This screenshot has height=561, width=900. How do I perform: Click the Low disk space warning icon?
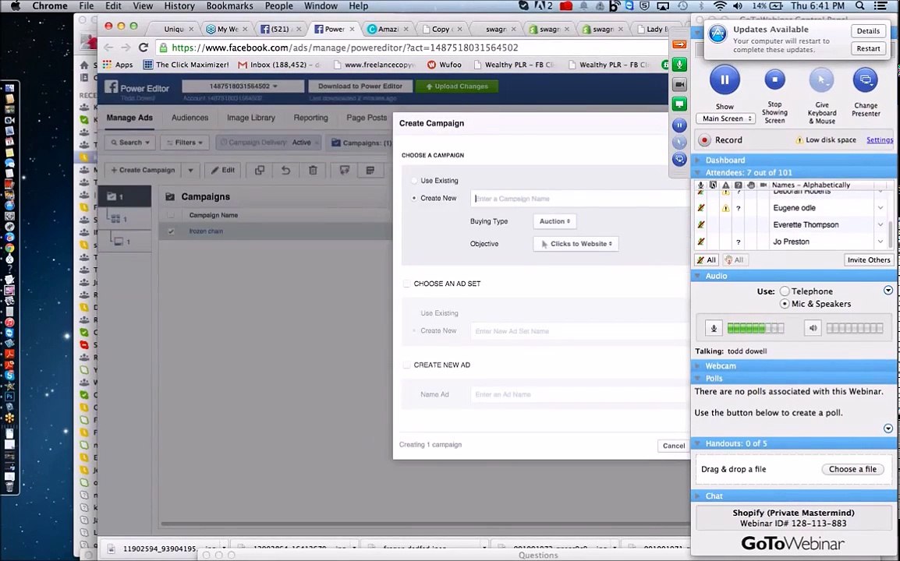pos(799,140)
